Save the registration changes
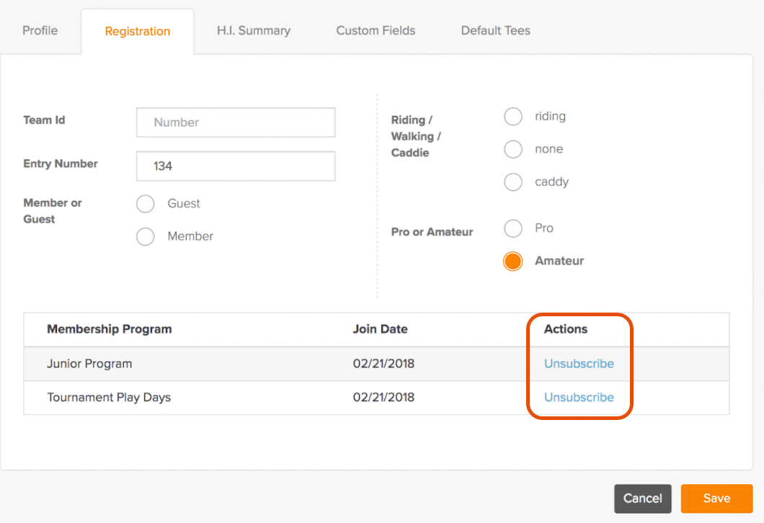The width and height of the screenshot is (764, 523). click(x=716, y=499)
